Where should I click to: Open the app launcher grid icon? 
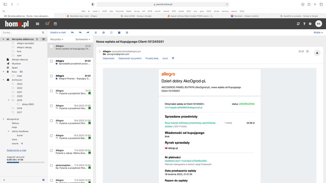pos(38,24)
